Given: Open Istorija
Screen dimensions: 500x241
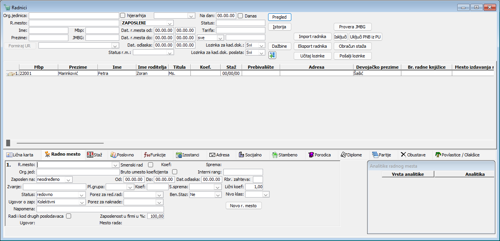Looking at the screenshot, I should pos(280,27).
